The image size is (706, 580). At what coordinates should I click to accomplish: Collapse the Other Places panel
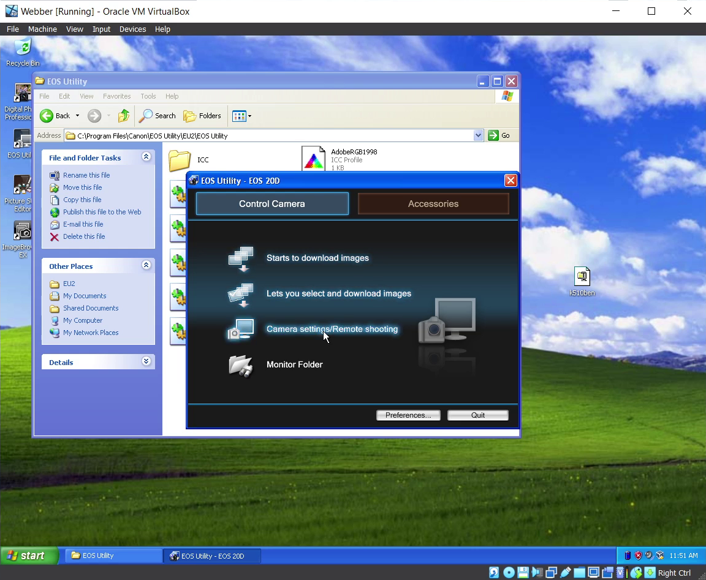click(146, 266)
